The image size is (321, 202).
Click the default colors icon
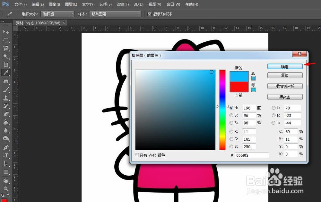click(3, 196)
